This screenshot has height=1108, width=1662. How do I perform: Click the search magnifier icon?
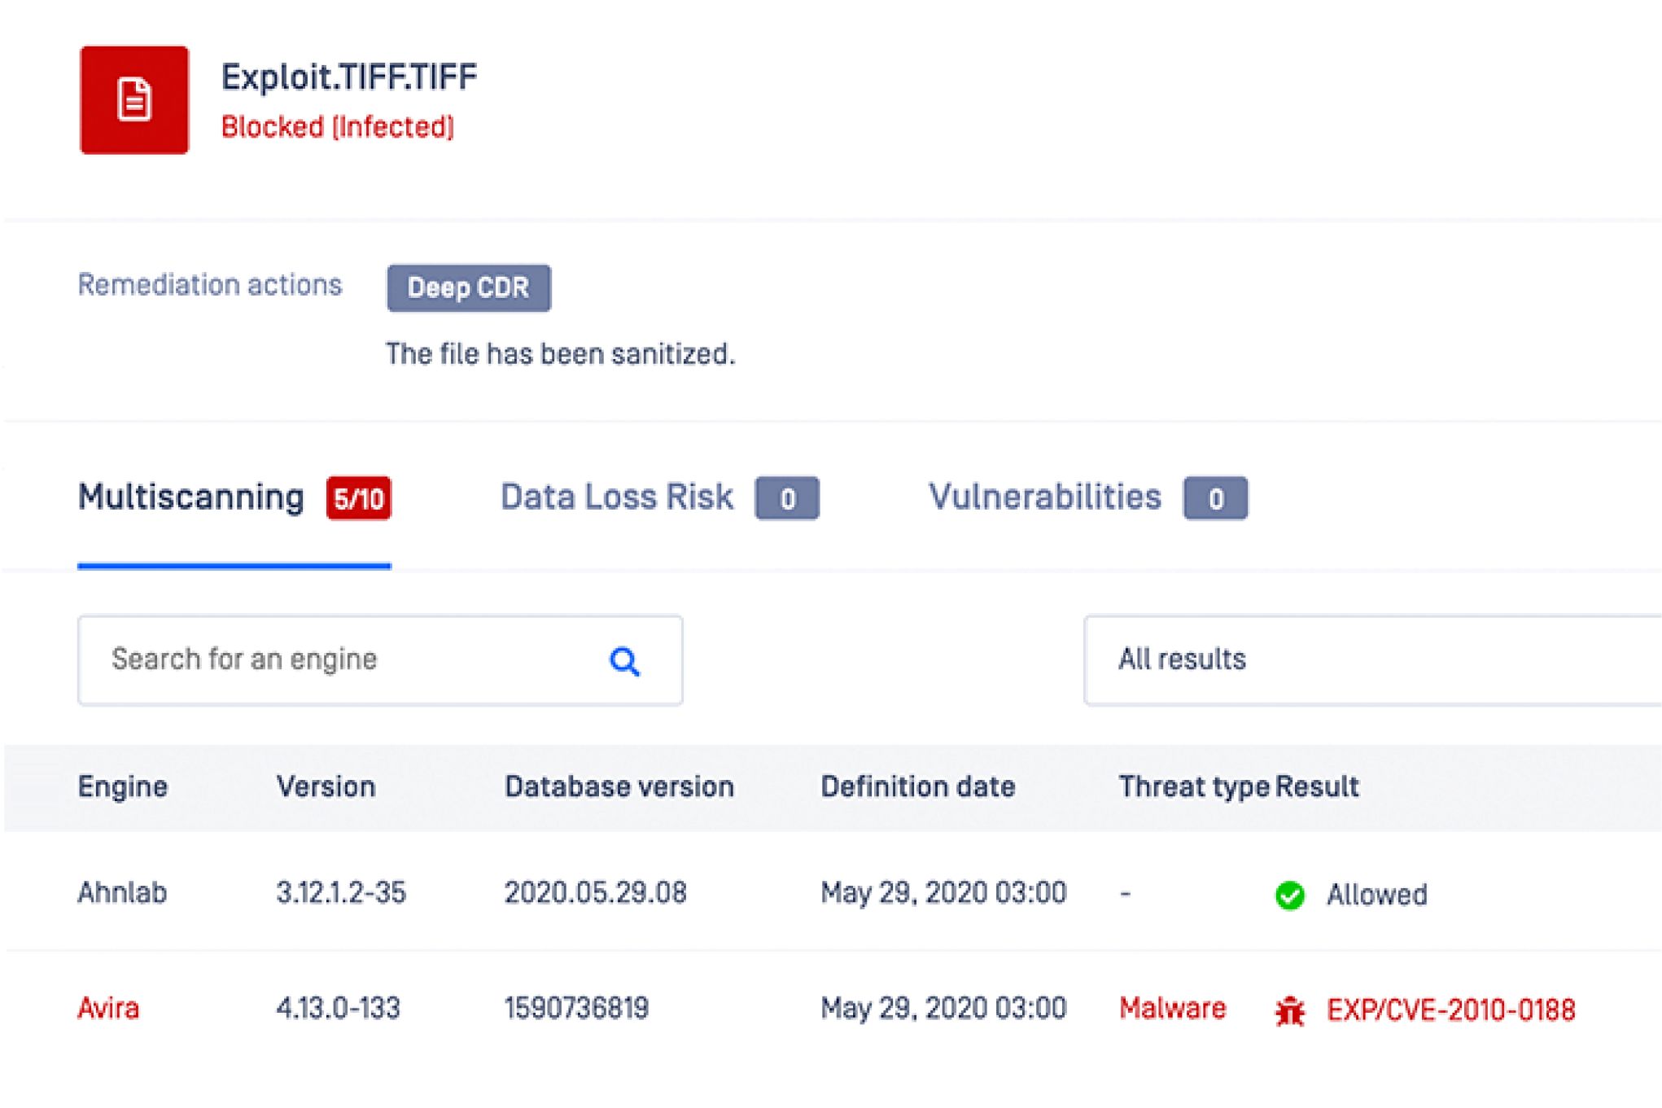[x=624, y=662]
